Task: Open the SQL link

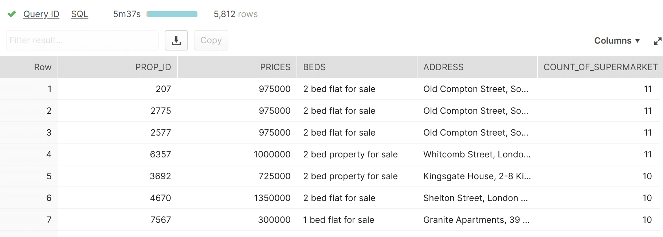Action: [79, 14]
